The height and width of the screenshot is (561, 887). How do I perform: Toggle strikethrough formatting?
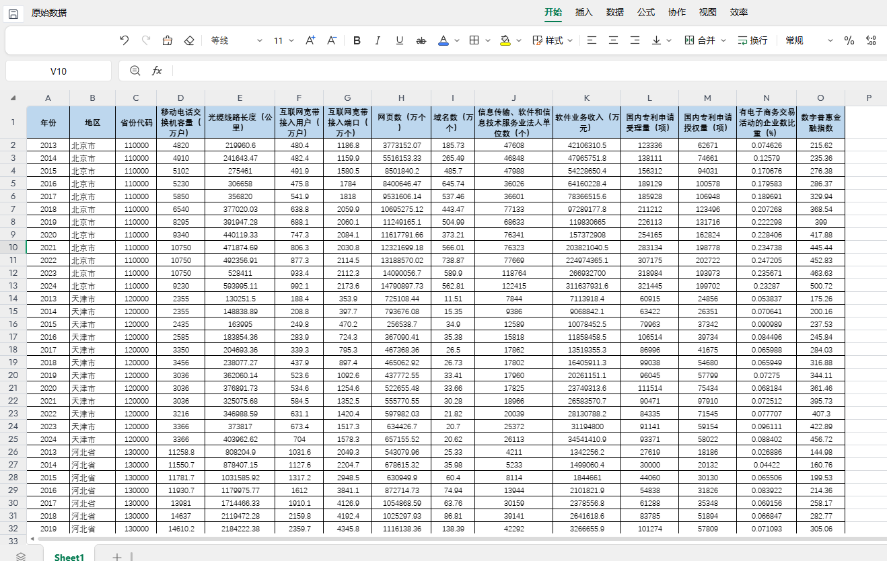(421, 40)
